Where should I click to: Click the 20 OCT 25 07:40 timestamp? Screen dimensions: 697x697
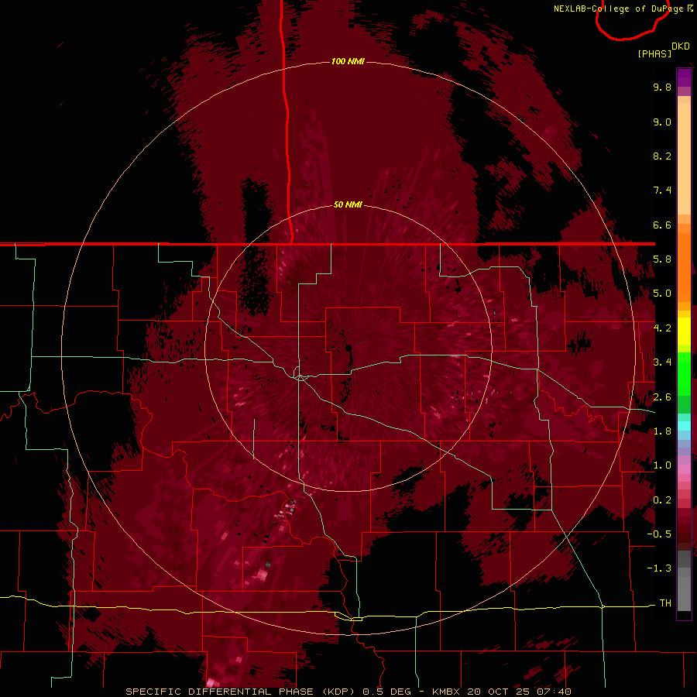[x=519, y=692]
